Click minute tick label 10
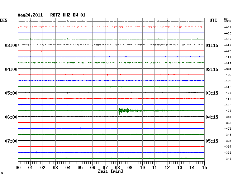233x177 pixels. (142, 167)
